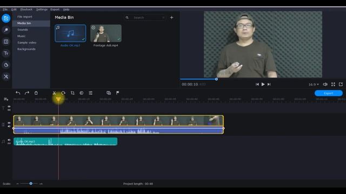346x194 pixels.
Task: Open Color adjustments icon in toolbar
Action: pos(82,93)
